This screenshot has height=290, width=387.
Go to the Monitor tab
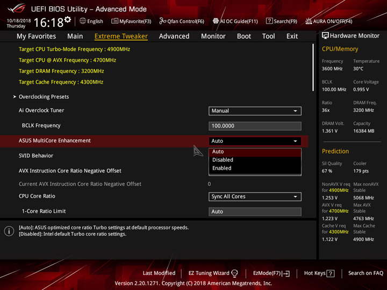213,37
